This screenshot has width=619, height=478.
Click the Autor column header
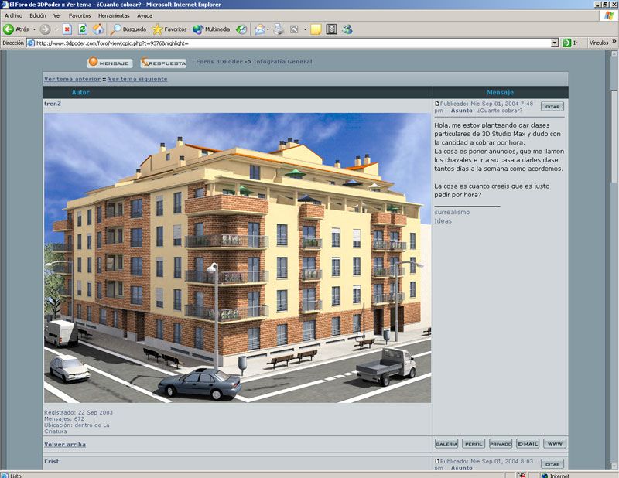tap(80, 92)
